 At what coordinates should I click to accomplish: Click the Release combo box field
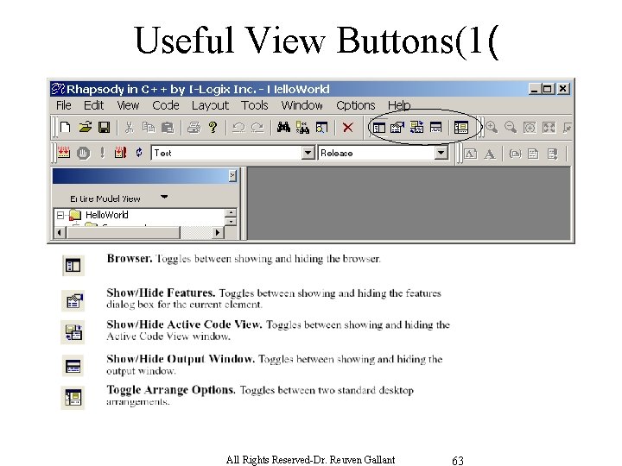pos(383,153)
